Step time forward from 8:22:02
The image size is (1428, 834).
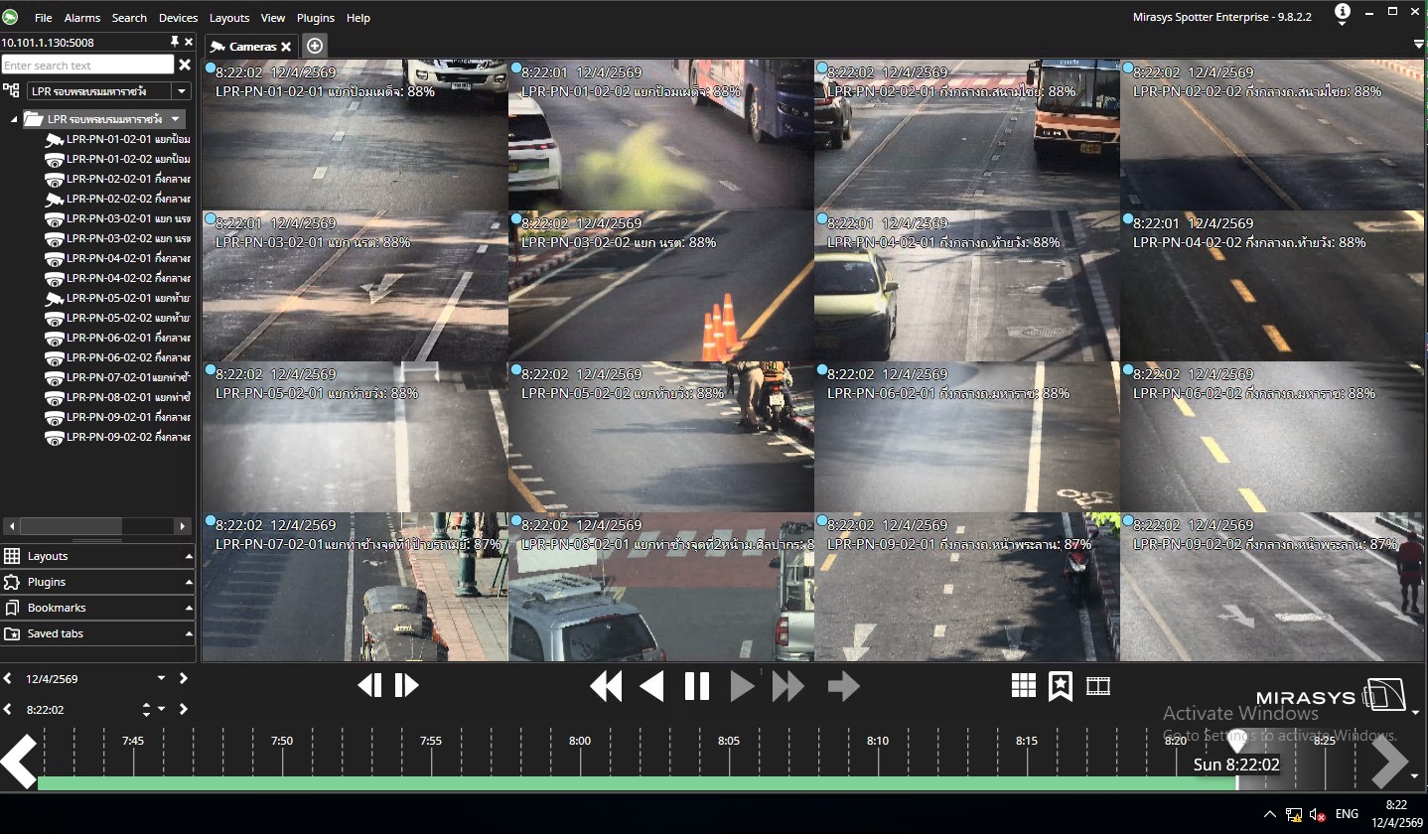click(183, 709)
